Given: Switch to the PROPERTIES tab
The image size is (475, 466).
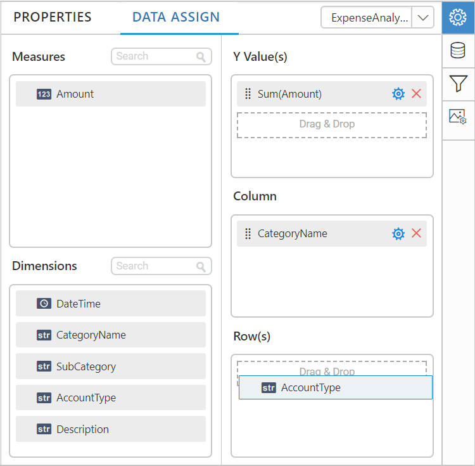Looking at the screenshot, I should pos(53,18).
